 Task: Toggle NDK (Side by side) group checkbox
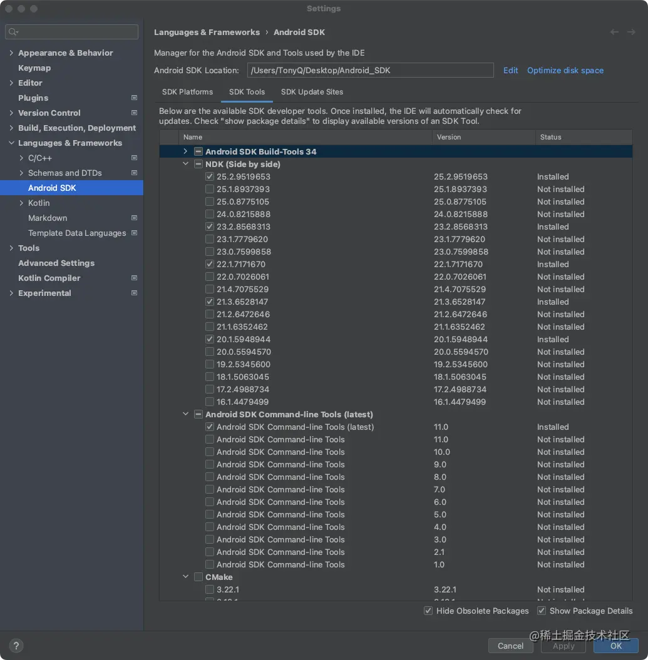tap(198, 164)
